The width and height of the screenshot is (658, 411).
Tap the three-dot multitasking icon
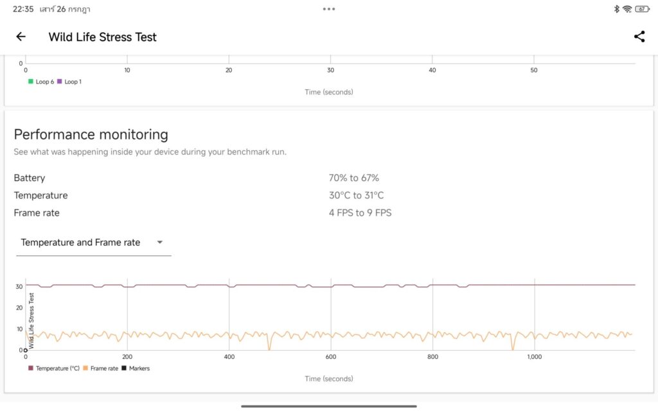(x=329, y=9)
